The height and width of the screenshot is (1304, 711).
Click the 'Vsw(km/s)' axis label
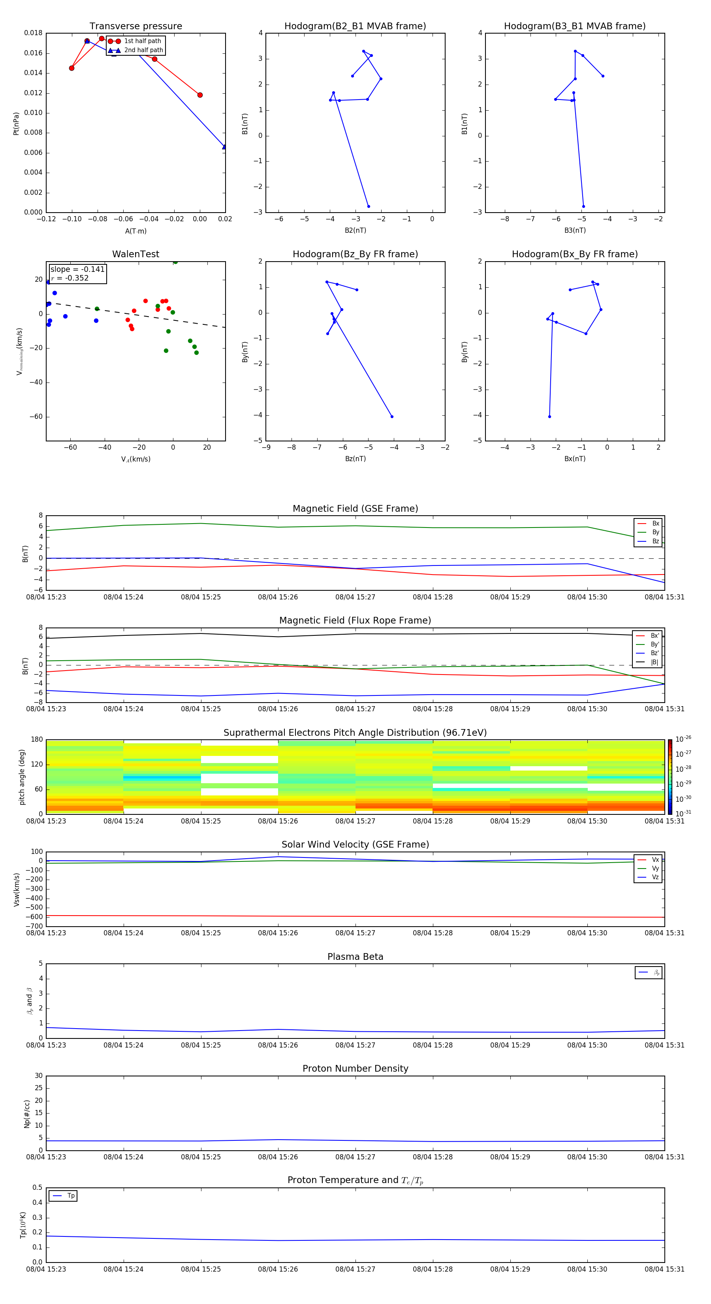click(17, 889)
